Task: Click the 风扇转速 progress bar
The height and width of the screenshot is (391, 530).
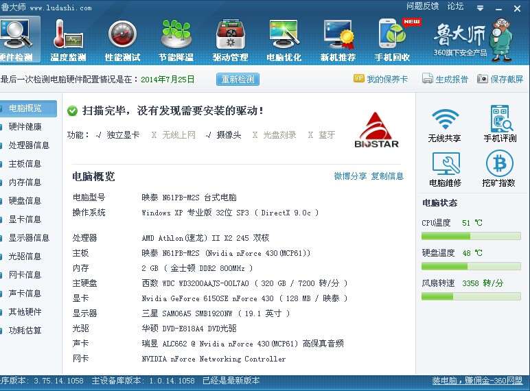Action: tap(471, 296)
